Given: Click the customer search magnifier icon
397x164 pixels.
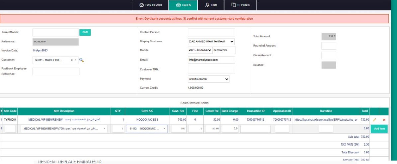Looking at the screenshot, I should click(x=81, y=60).
